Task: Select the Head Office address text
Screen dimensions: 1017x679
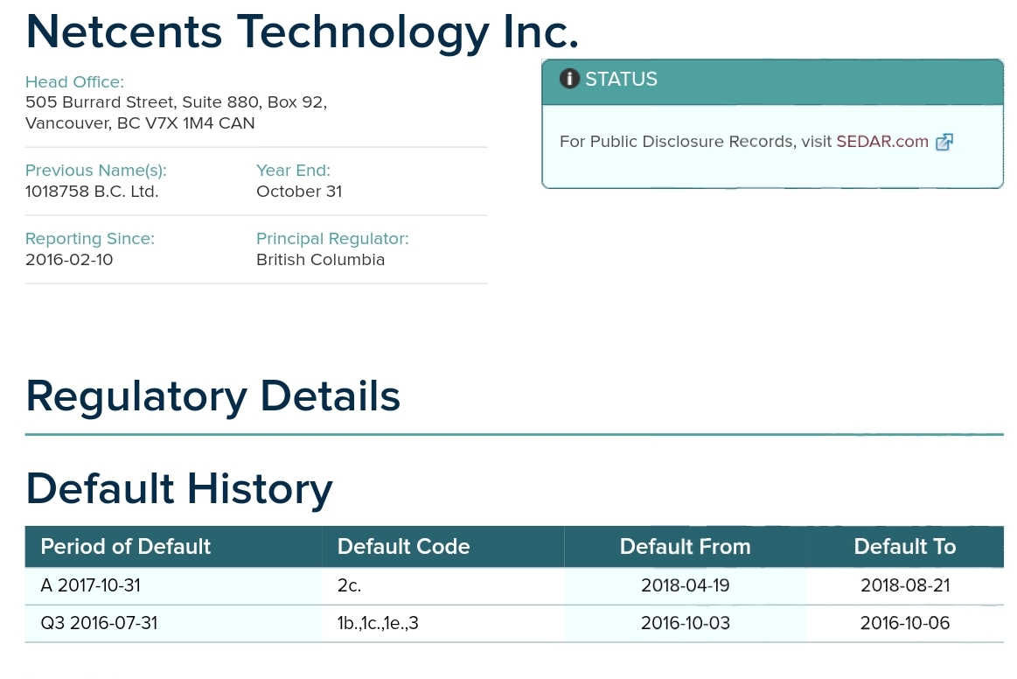Action: (x=175, y=112)
